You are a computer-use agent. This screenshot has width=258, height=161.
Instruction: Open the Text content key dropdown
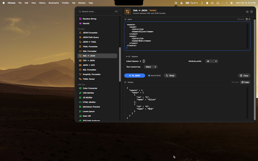(x=151, y=67)
